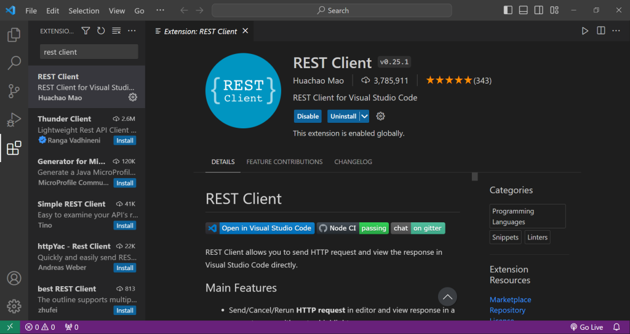Screen dimensions: 630x334
Task: Open the View menu
Action: (x=117, y=11)
